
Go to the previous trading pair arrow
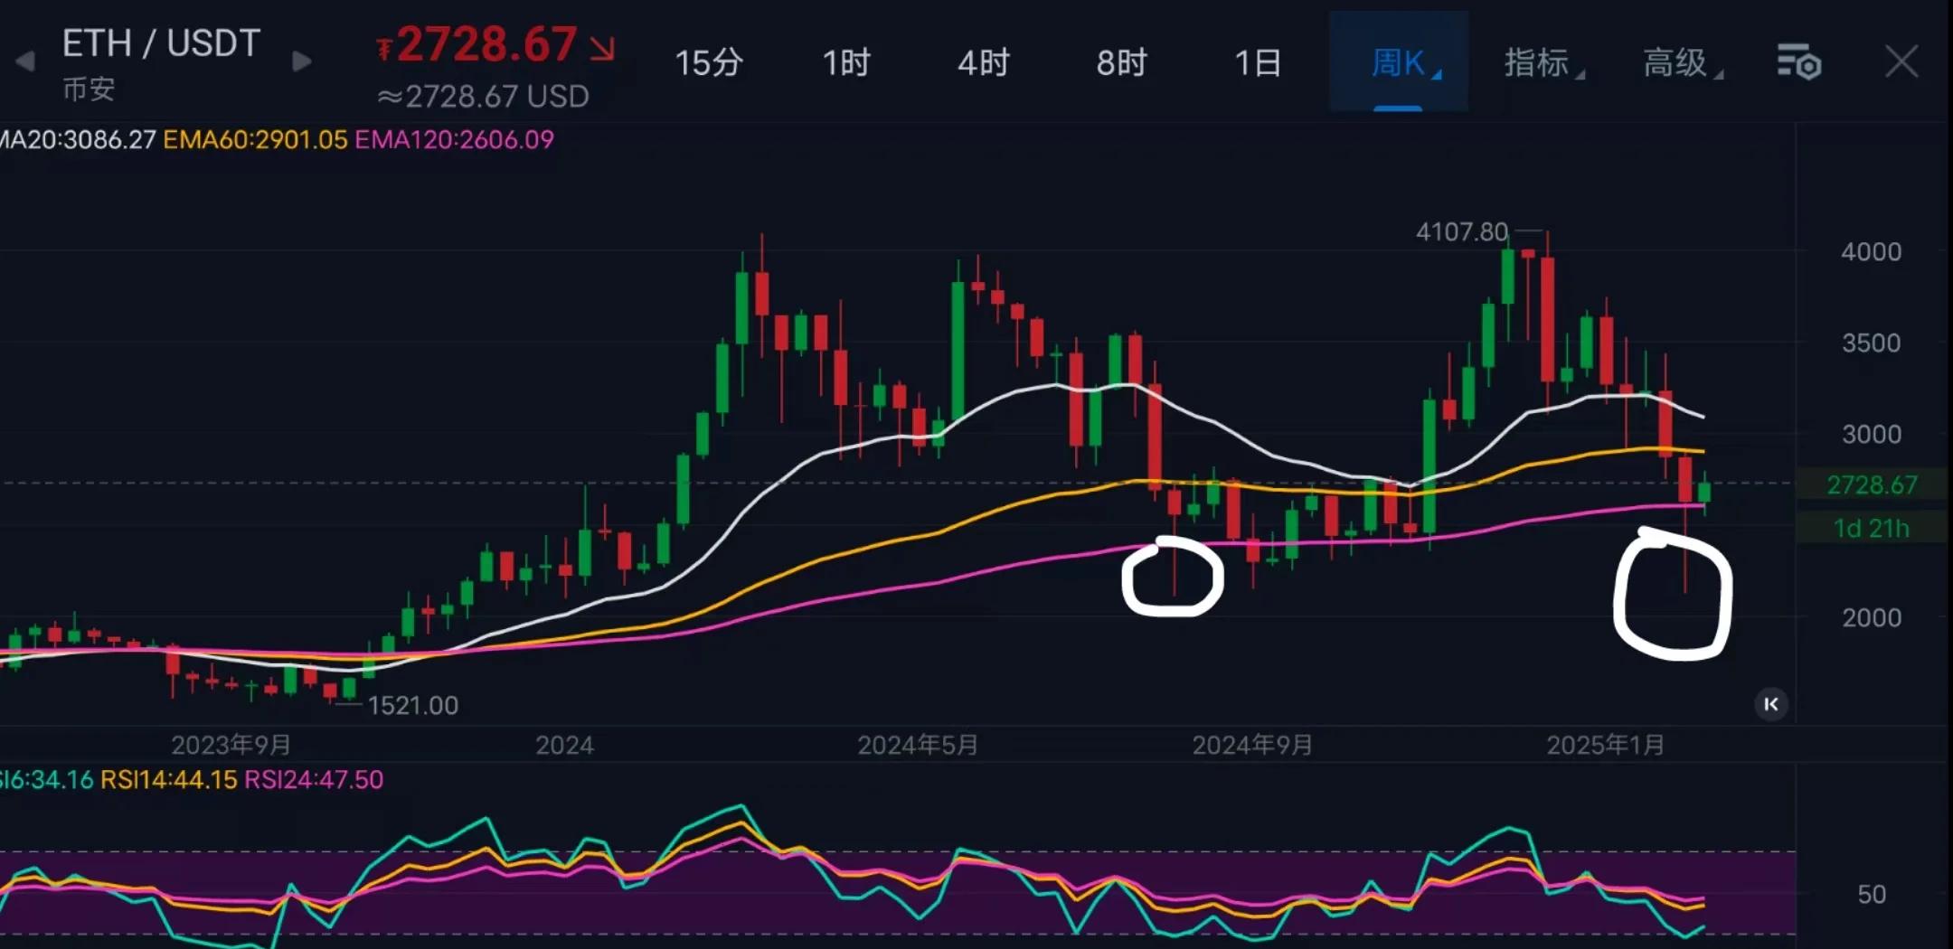25,61
